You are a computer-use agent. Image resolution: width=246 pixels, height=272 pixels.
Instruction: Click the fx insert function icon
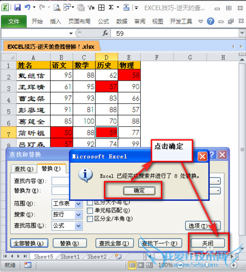pyautogui.click(x=105, y=33)
